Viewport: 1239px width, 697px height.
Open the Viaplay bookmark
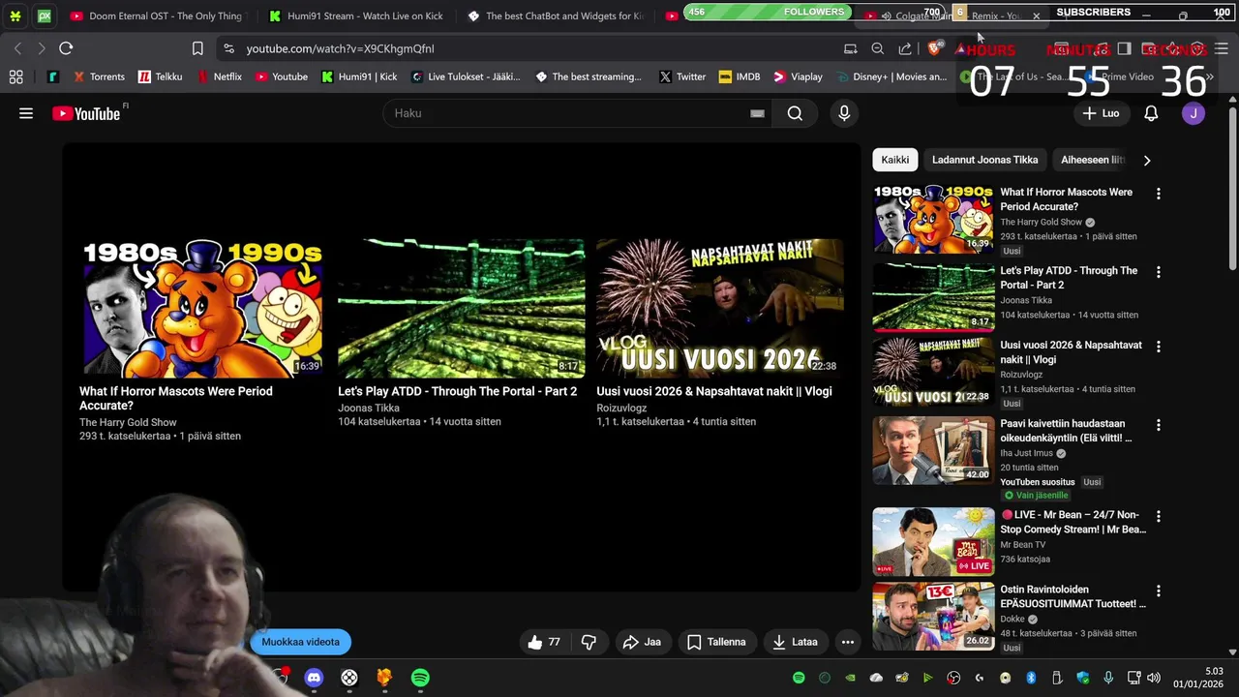click(x=798, y=76)
